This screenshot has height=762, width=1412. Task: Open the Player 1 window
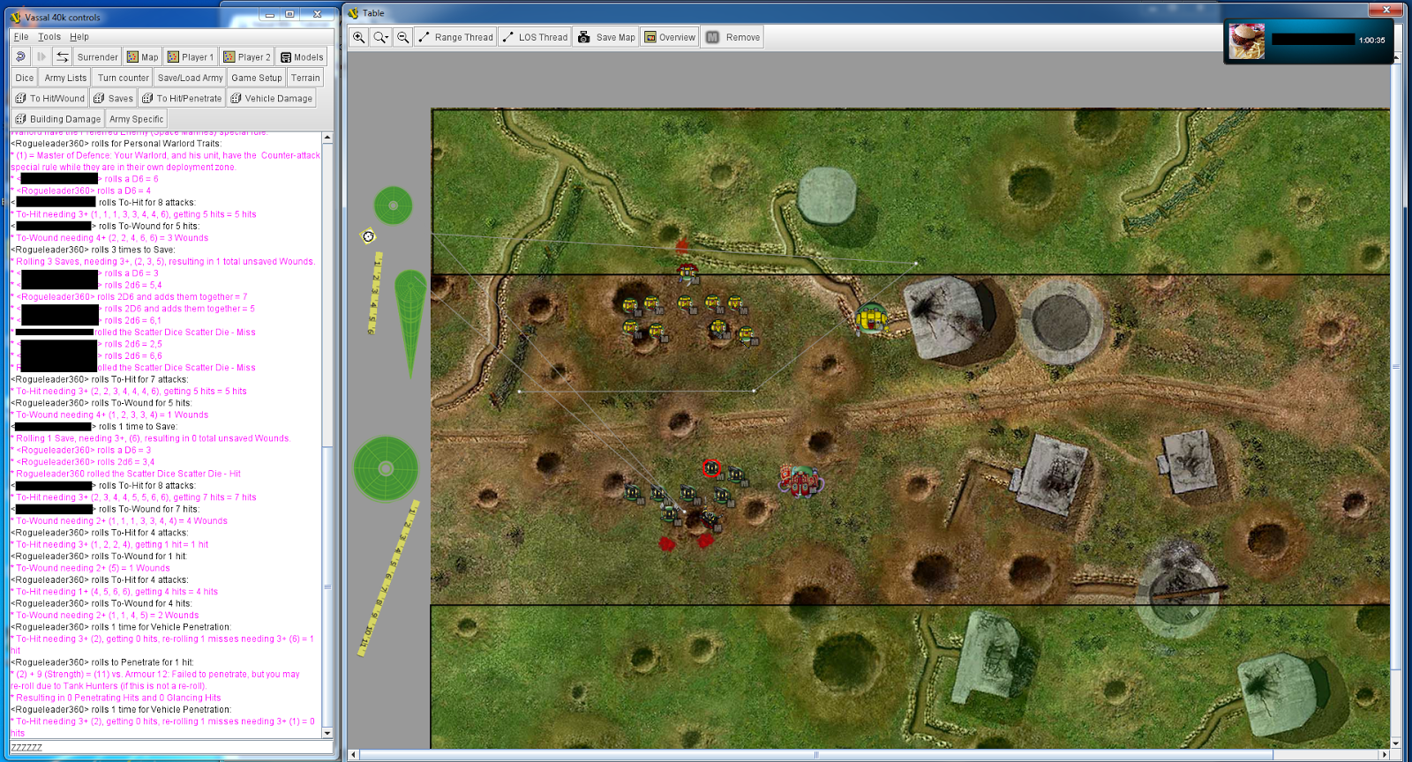pyautogui.click(x=191, y=56)
